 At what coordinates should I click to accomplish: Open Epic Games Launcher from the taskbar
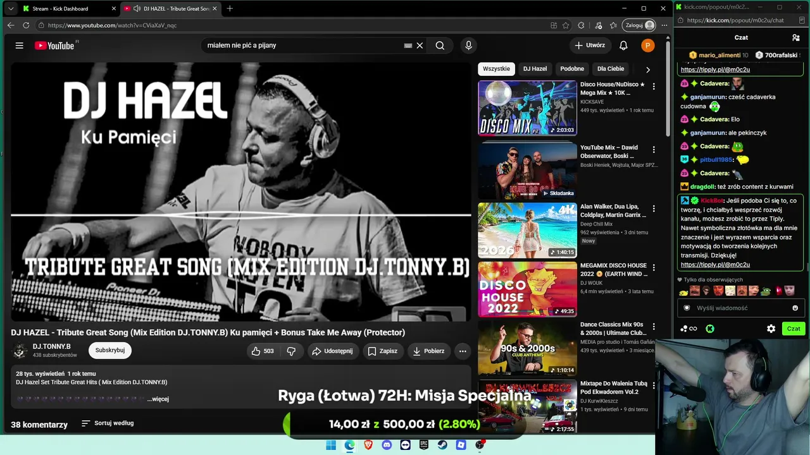coord(424,445)
